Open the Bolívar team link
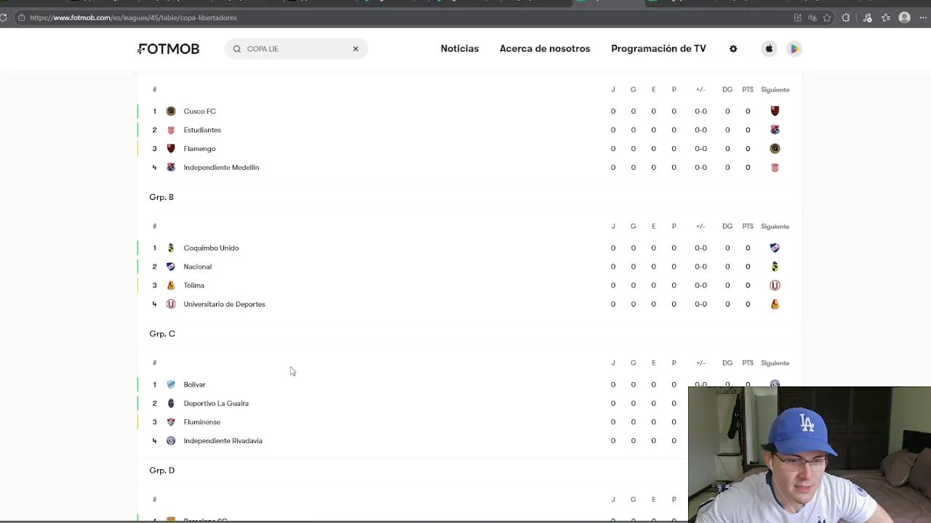The width and height of the screenshot is (931, 523). coord(194,384)
